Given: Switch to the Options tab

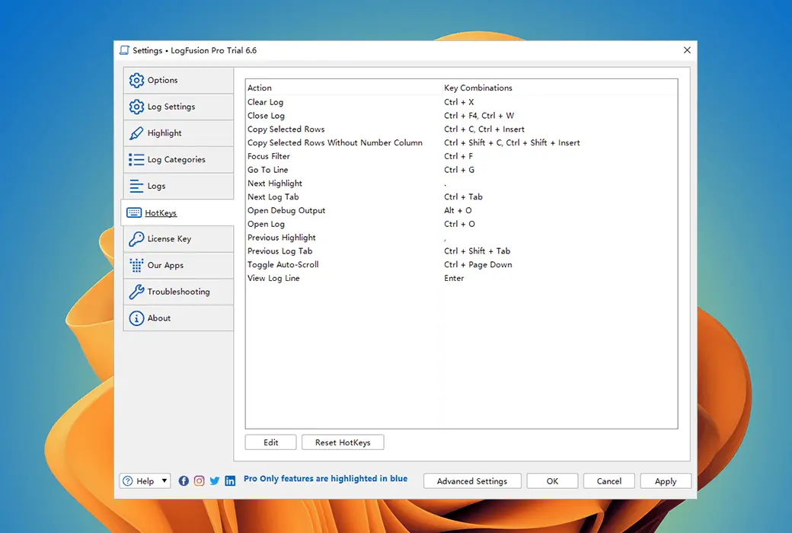Looking at the screenshot, I should [178, 80].
